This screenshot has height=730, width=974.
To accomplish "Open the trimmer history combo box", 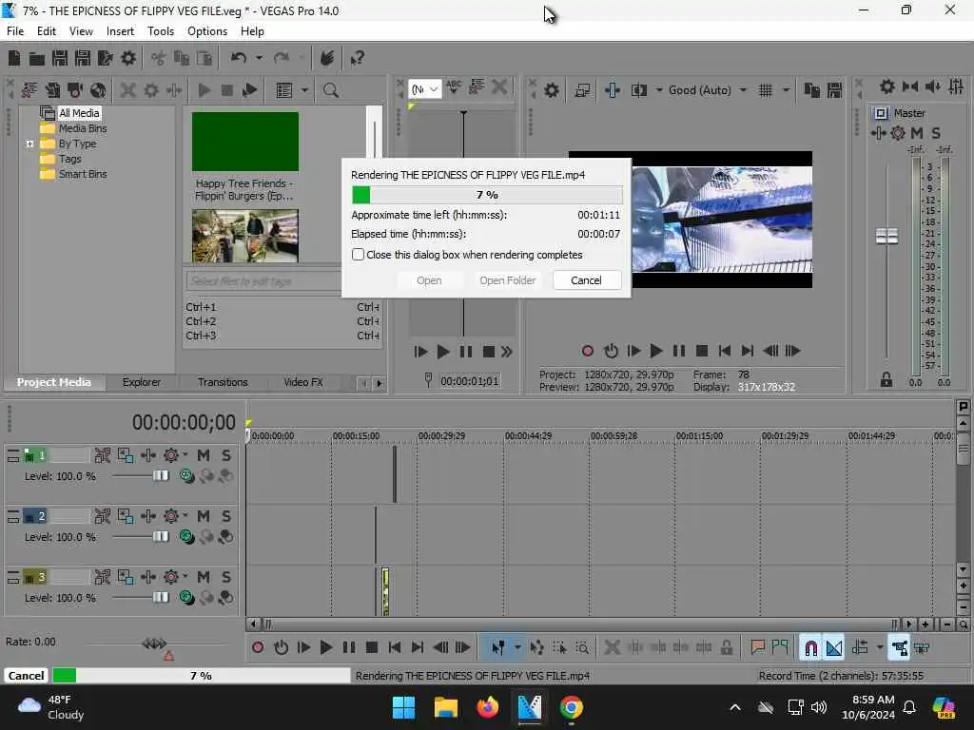I will [425, 89].
